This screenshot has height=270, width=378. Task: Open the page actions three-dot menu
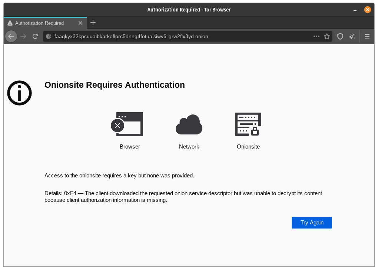[x=316, y=36]
